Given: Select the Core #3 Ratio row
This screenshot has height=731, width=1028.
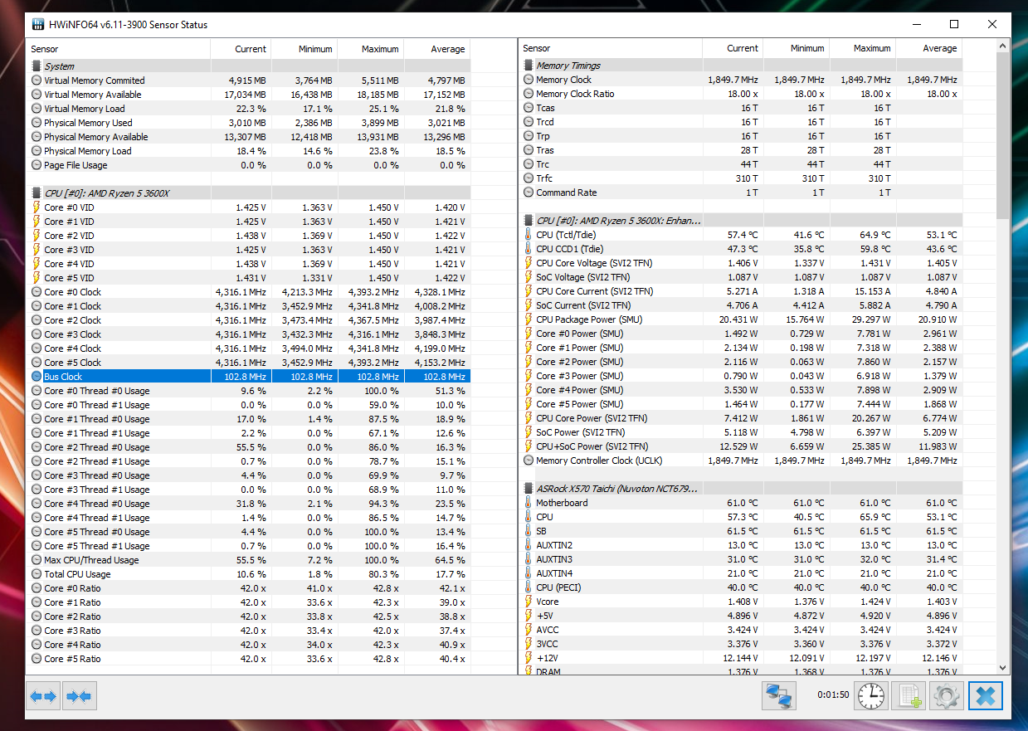Looking at the screenshot, I should [x=248, y=631].
